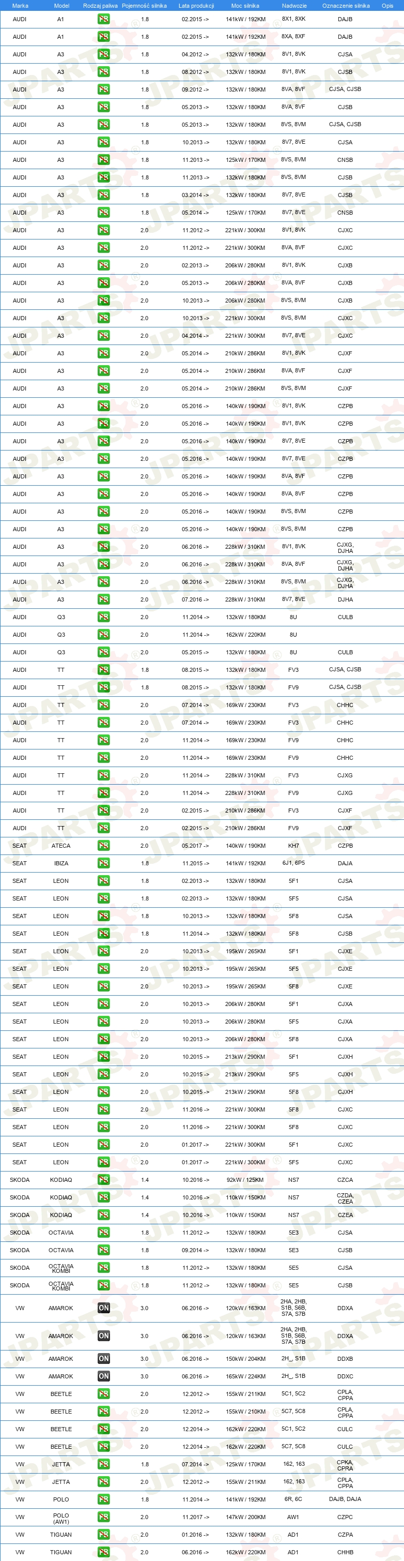The image size is (404, 1561).
Task: Click fuel icon in OCTAVIA 5E3 CJSB row
Action: click(103, 1250)
